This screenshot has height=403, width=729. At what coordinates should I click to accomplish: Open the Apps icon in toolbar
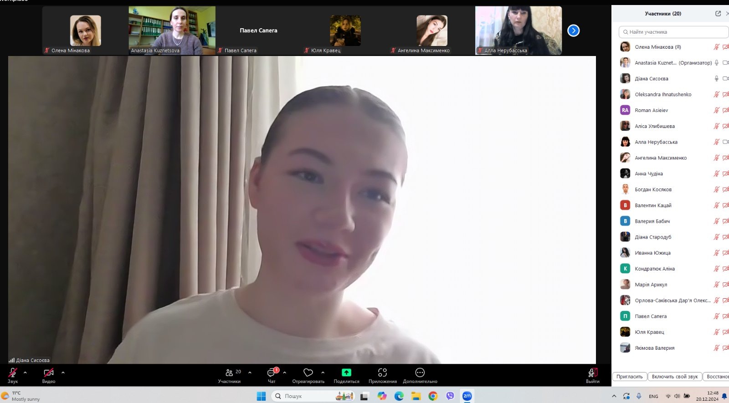[382, 373]
